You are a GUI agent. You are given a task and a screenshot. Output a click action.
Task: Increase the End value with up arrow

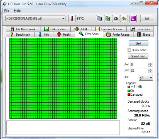click(150, 69)
